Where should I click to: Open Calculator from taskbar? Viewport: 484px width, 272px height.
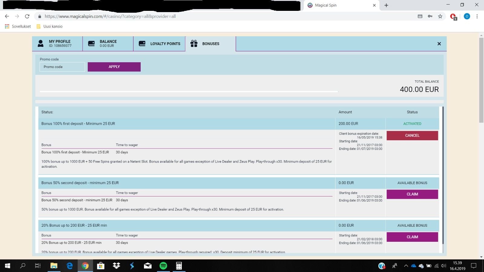(x=179, y=266)
